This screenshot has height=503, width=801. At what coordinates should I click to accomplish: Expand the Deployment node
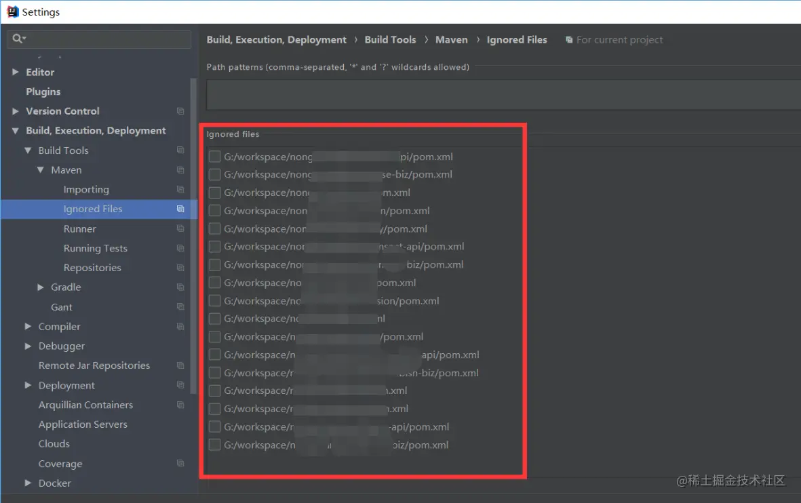click(28, 385)
